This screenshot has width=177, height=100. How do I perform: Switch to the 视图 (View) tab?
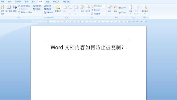pos(48,2)
